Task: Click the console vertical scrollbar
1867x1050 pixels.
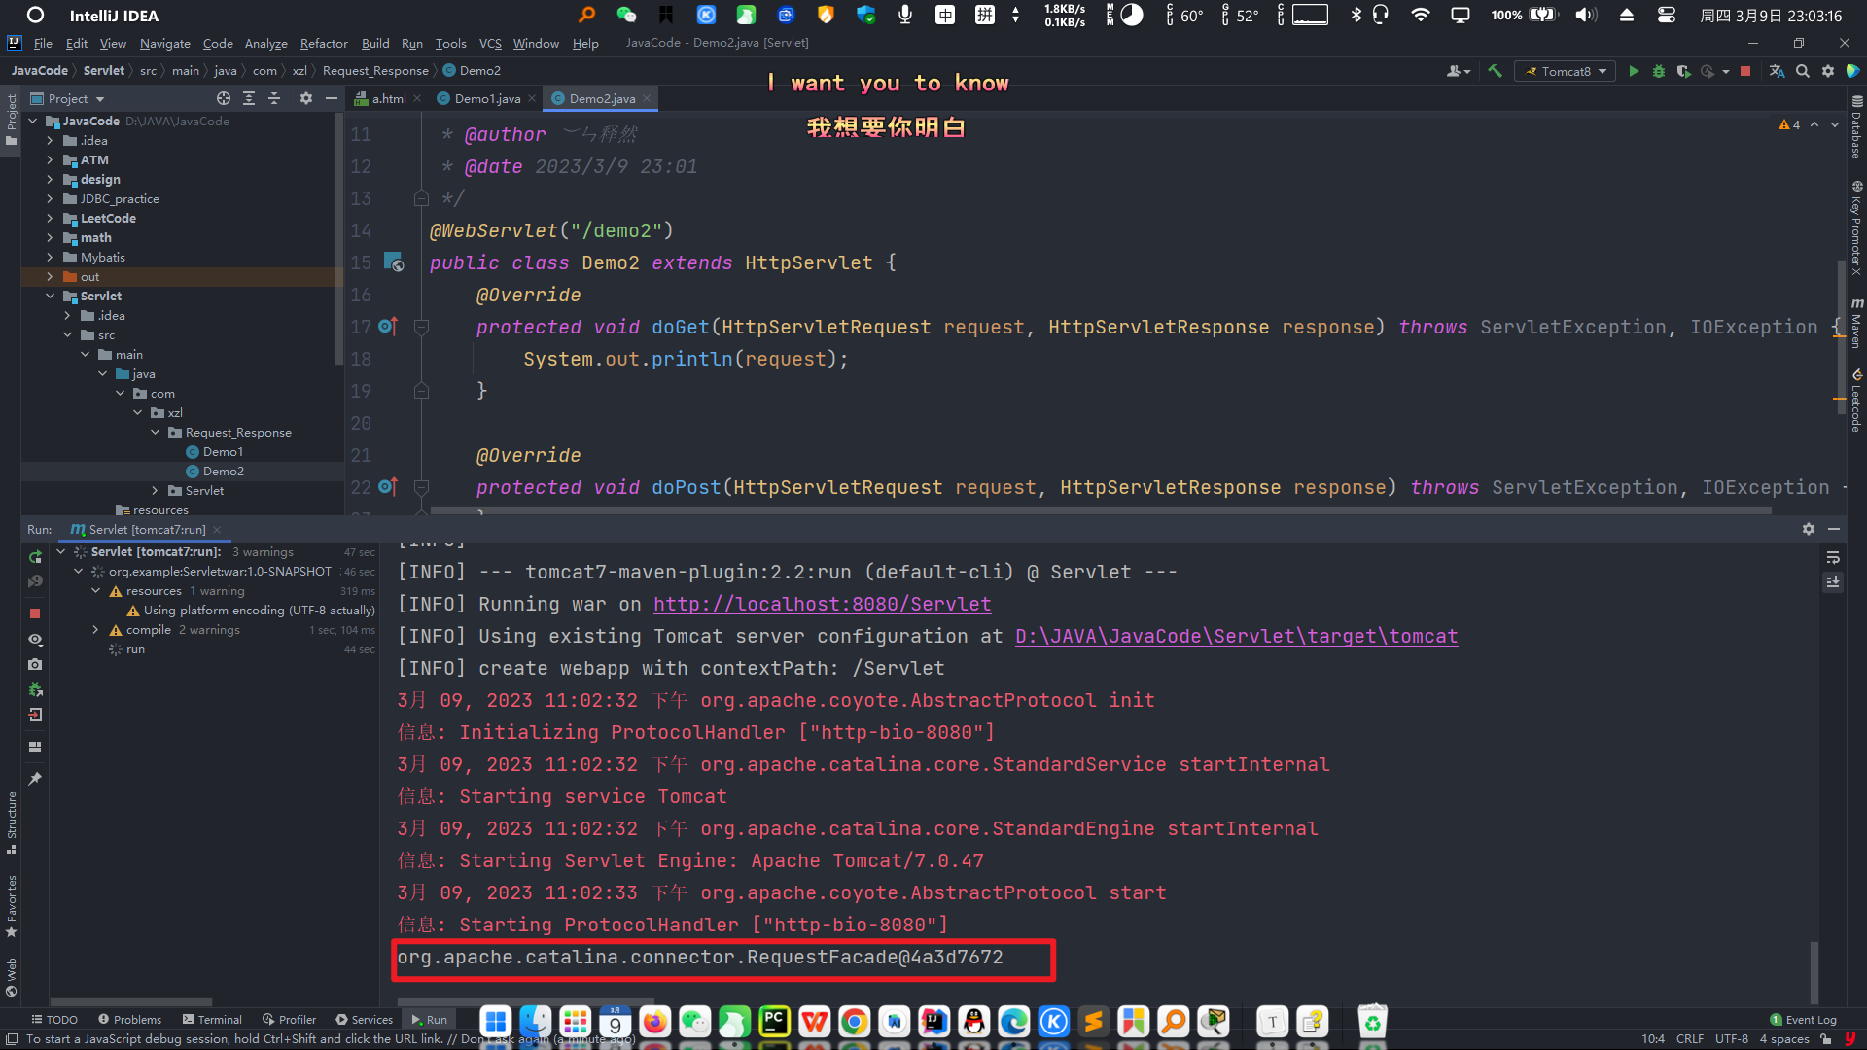Action: pyautogui.click(x=1813, y=972)
